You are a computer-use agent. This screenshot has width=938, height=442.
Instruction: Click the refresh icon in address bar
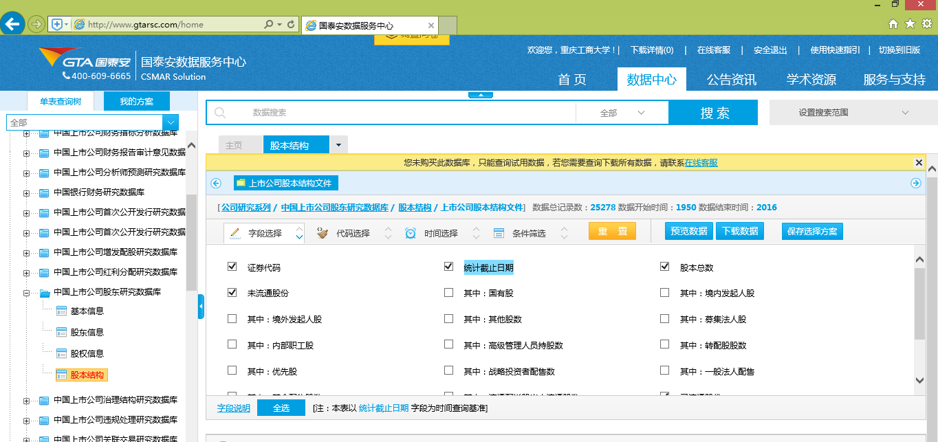[x=291, y=25]
